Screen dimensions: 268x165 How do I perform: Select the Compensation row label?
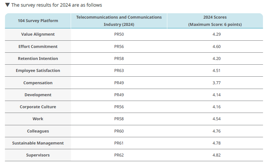coord(38,83)
